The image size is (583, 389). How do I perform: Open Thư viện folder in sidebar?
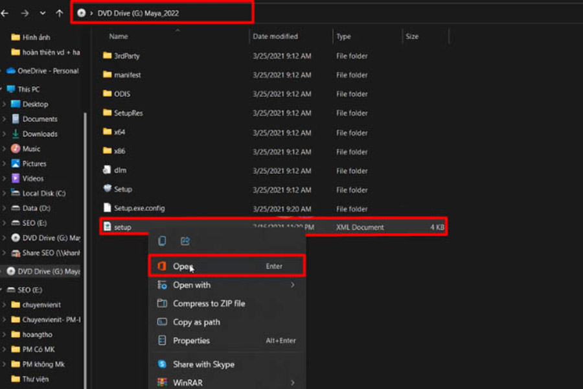[x=30, y=379]
